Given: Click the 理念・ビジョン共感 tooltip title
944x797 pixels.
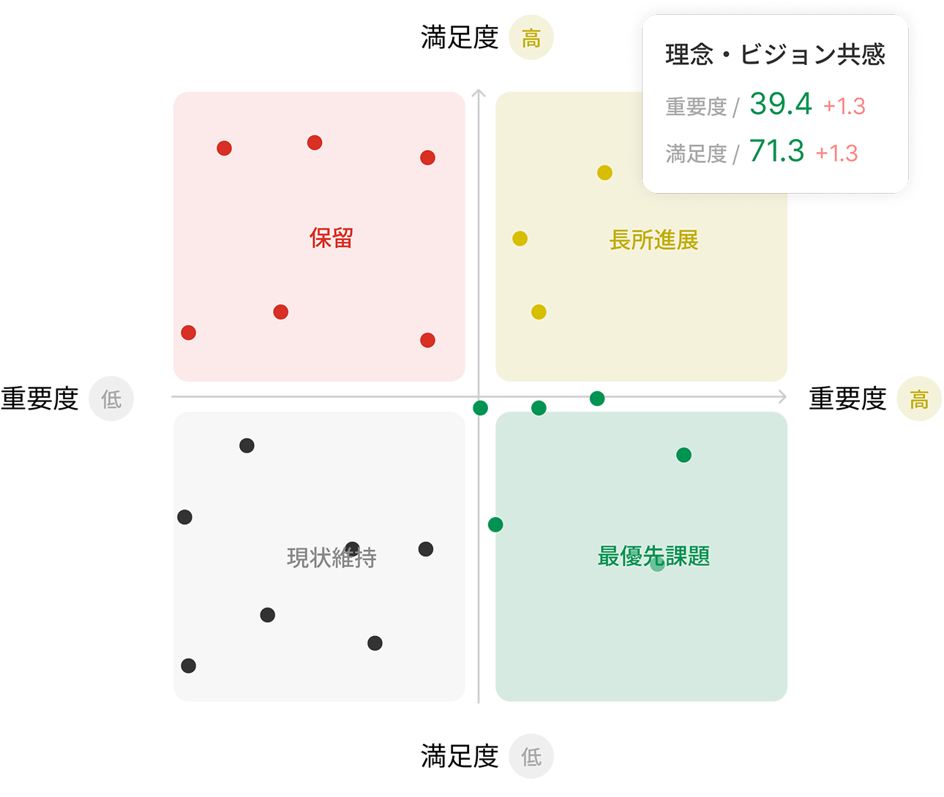Looking at the screenshot, I should [775, 55].
